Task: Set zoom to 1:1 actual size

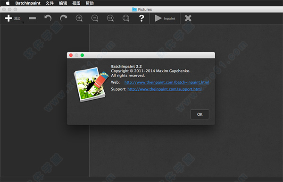Action: point(110,18)
